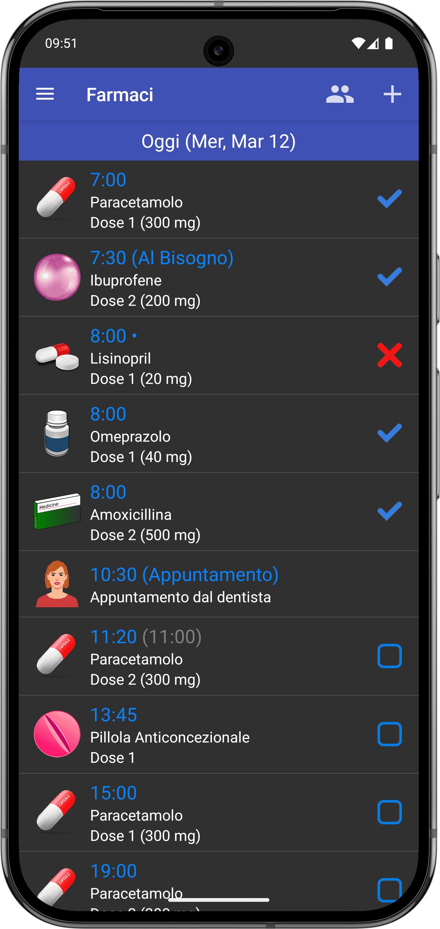This screenshot has height=929, width=440.
Task: Tap the Omeprazolo bottle icon
Action: (x=57, y=433)
